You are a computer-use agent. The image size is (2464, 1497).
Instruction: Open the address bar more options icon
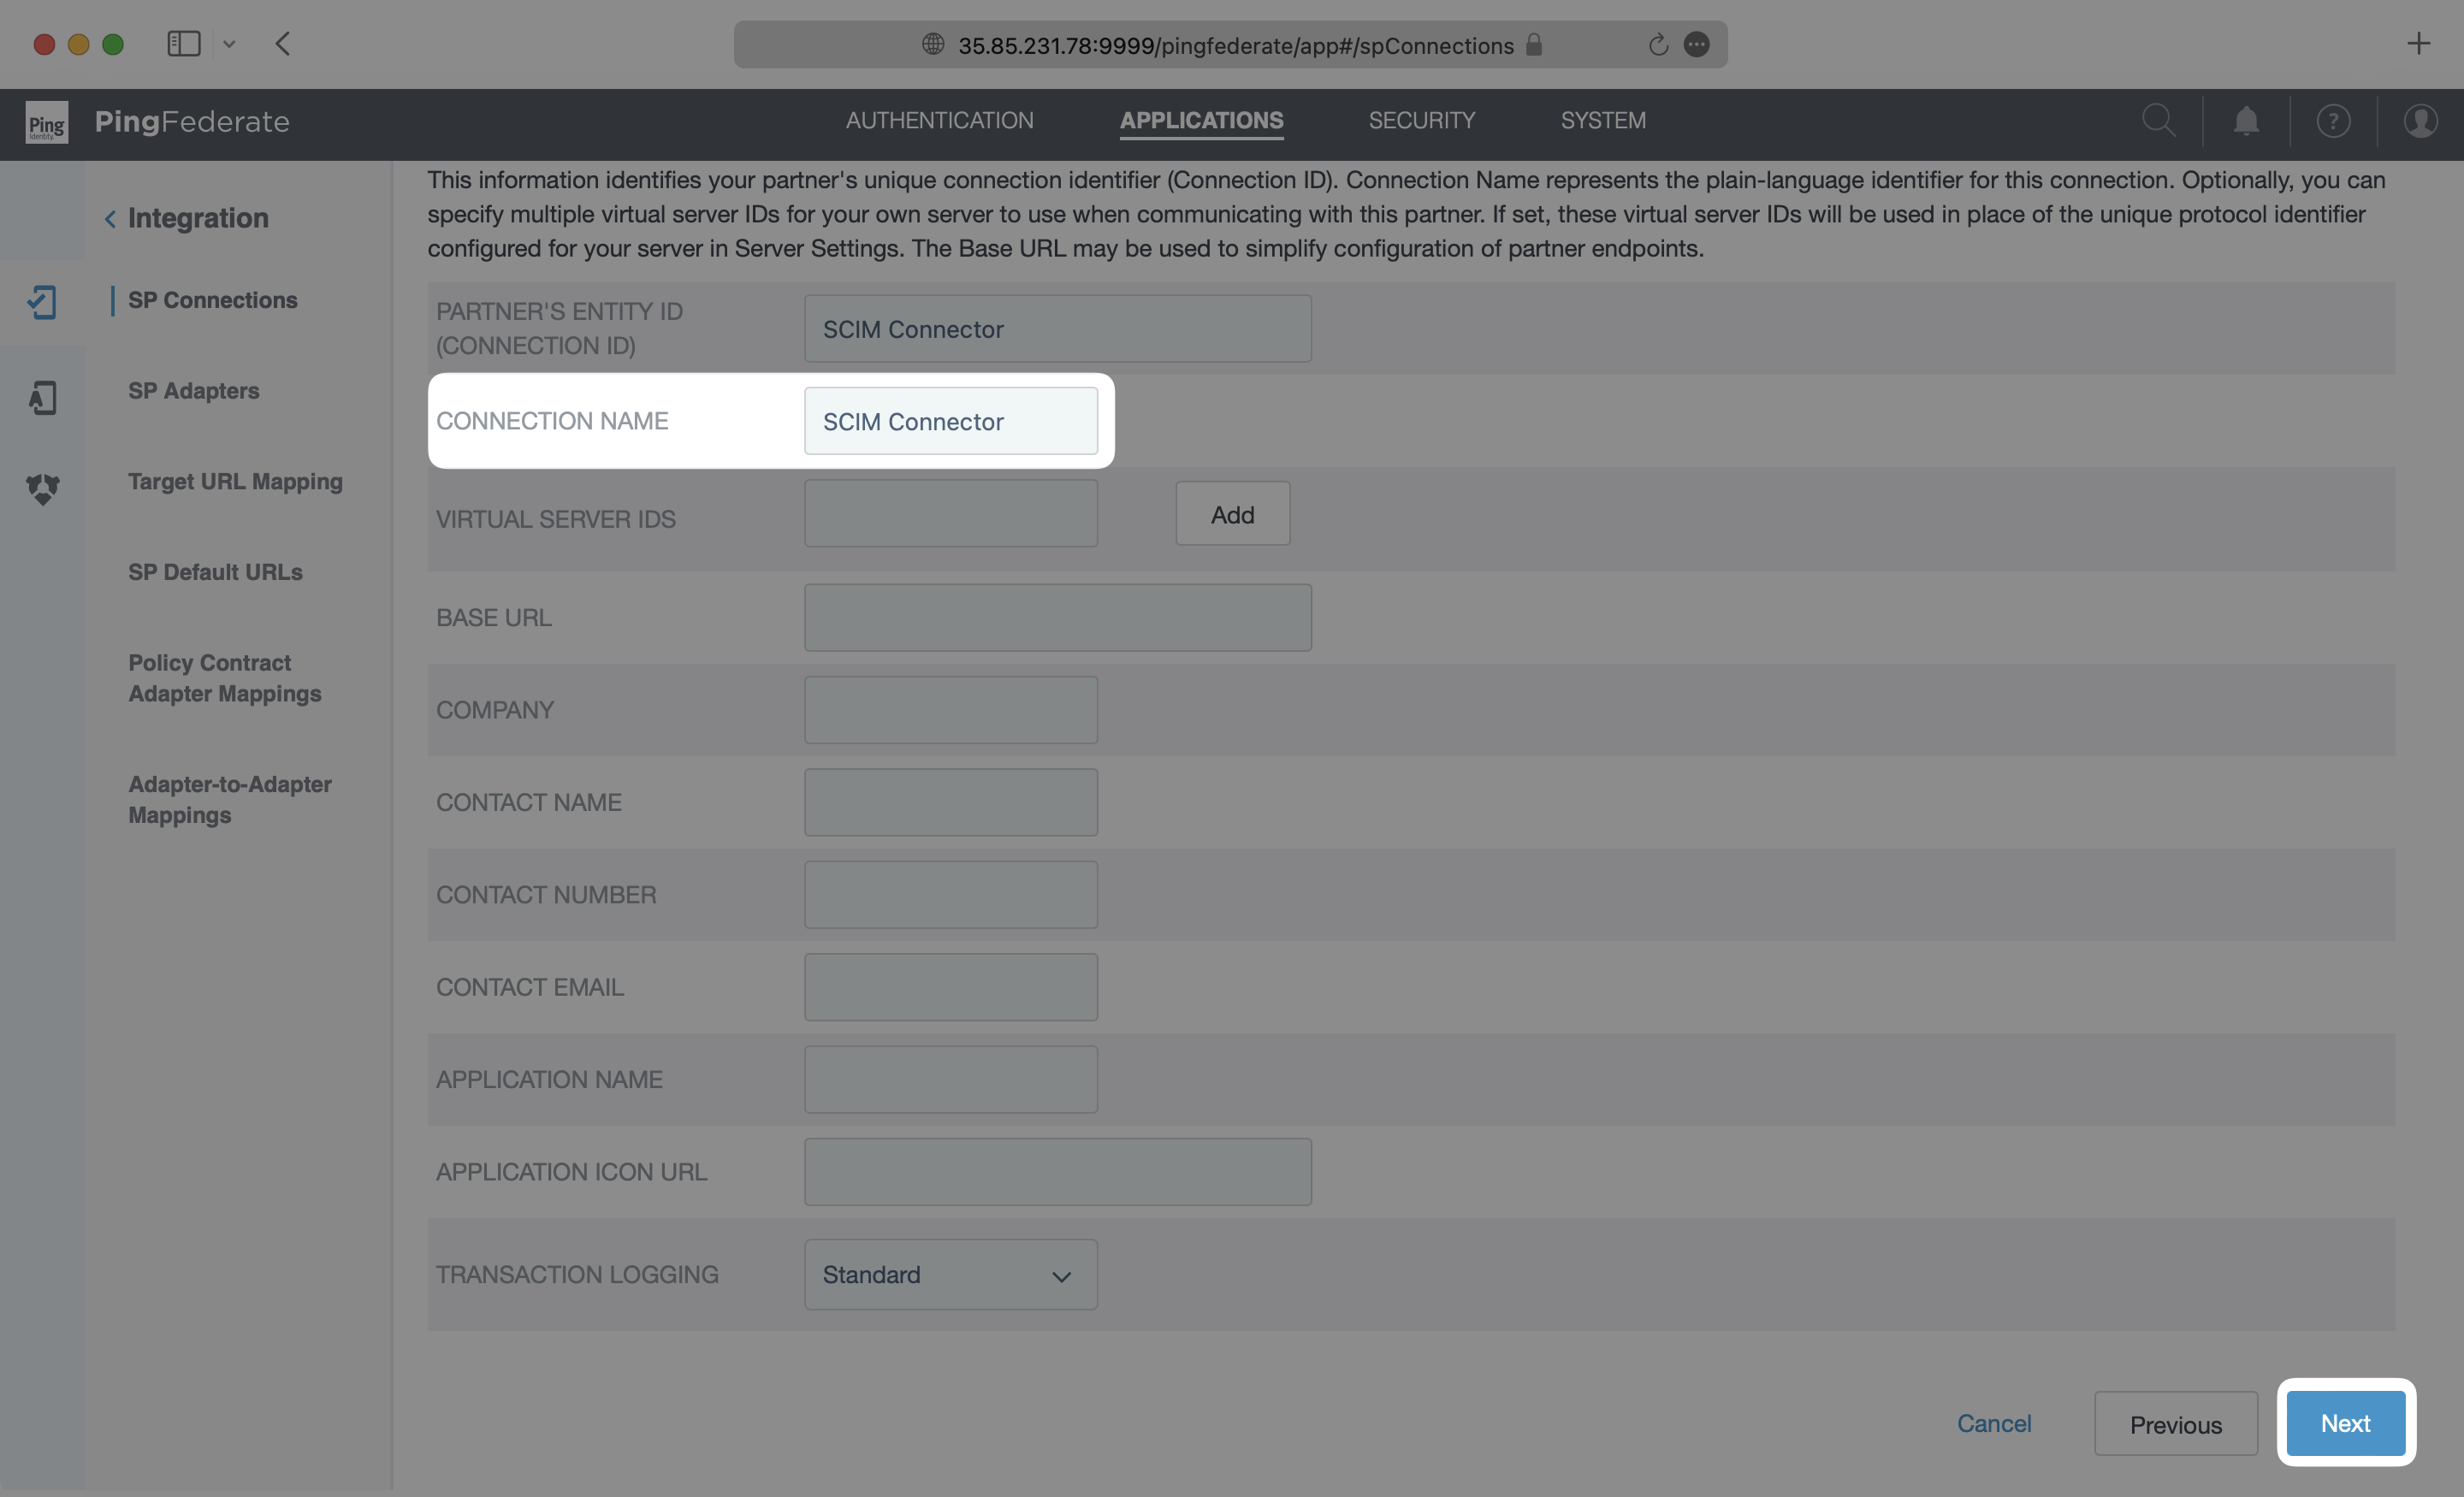pos(1697,44)
